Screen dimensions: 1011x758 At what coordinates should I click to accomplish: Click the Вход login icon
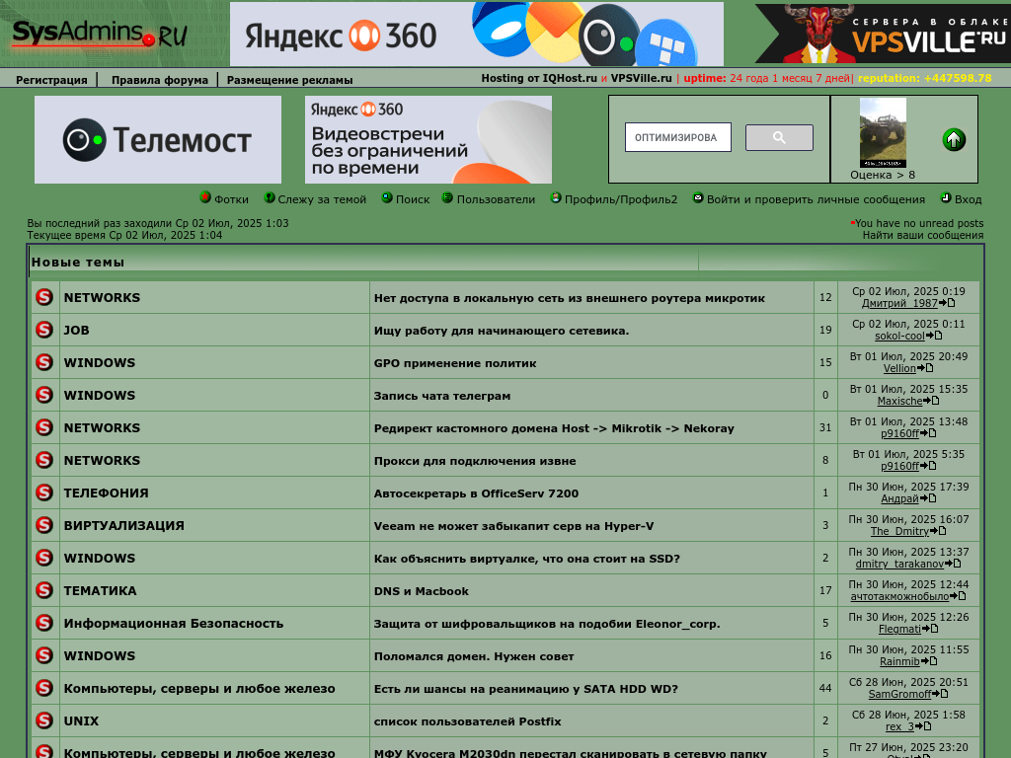pos(945,197)
